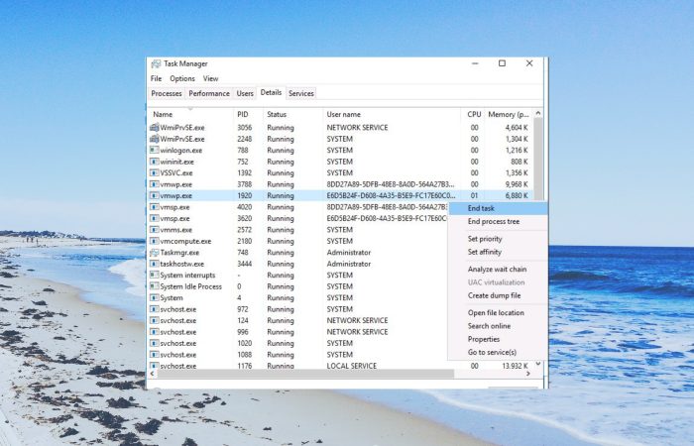Switch to the Services tab

301,93
